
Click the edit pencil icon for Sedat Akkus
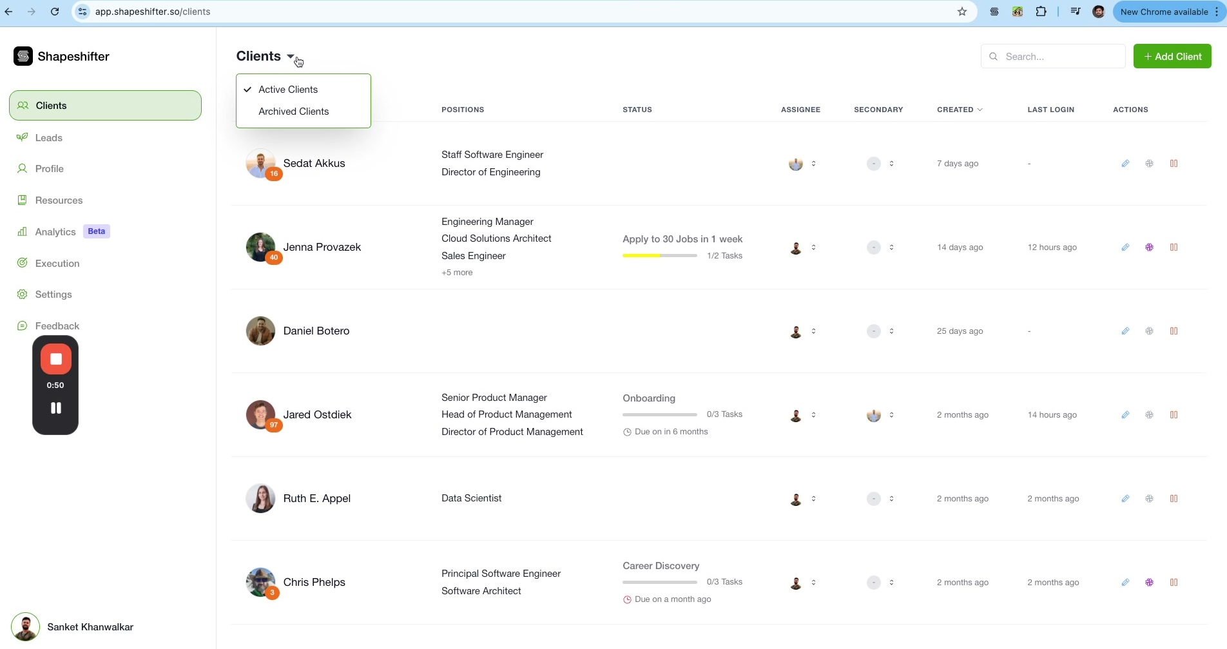pyautogui.click(x=1125, y=164)
